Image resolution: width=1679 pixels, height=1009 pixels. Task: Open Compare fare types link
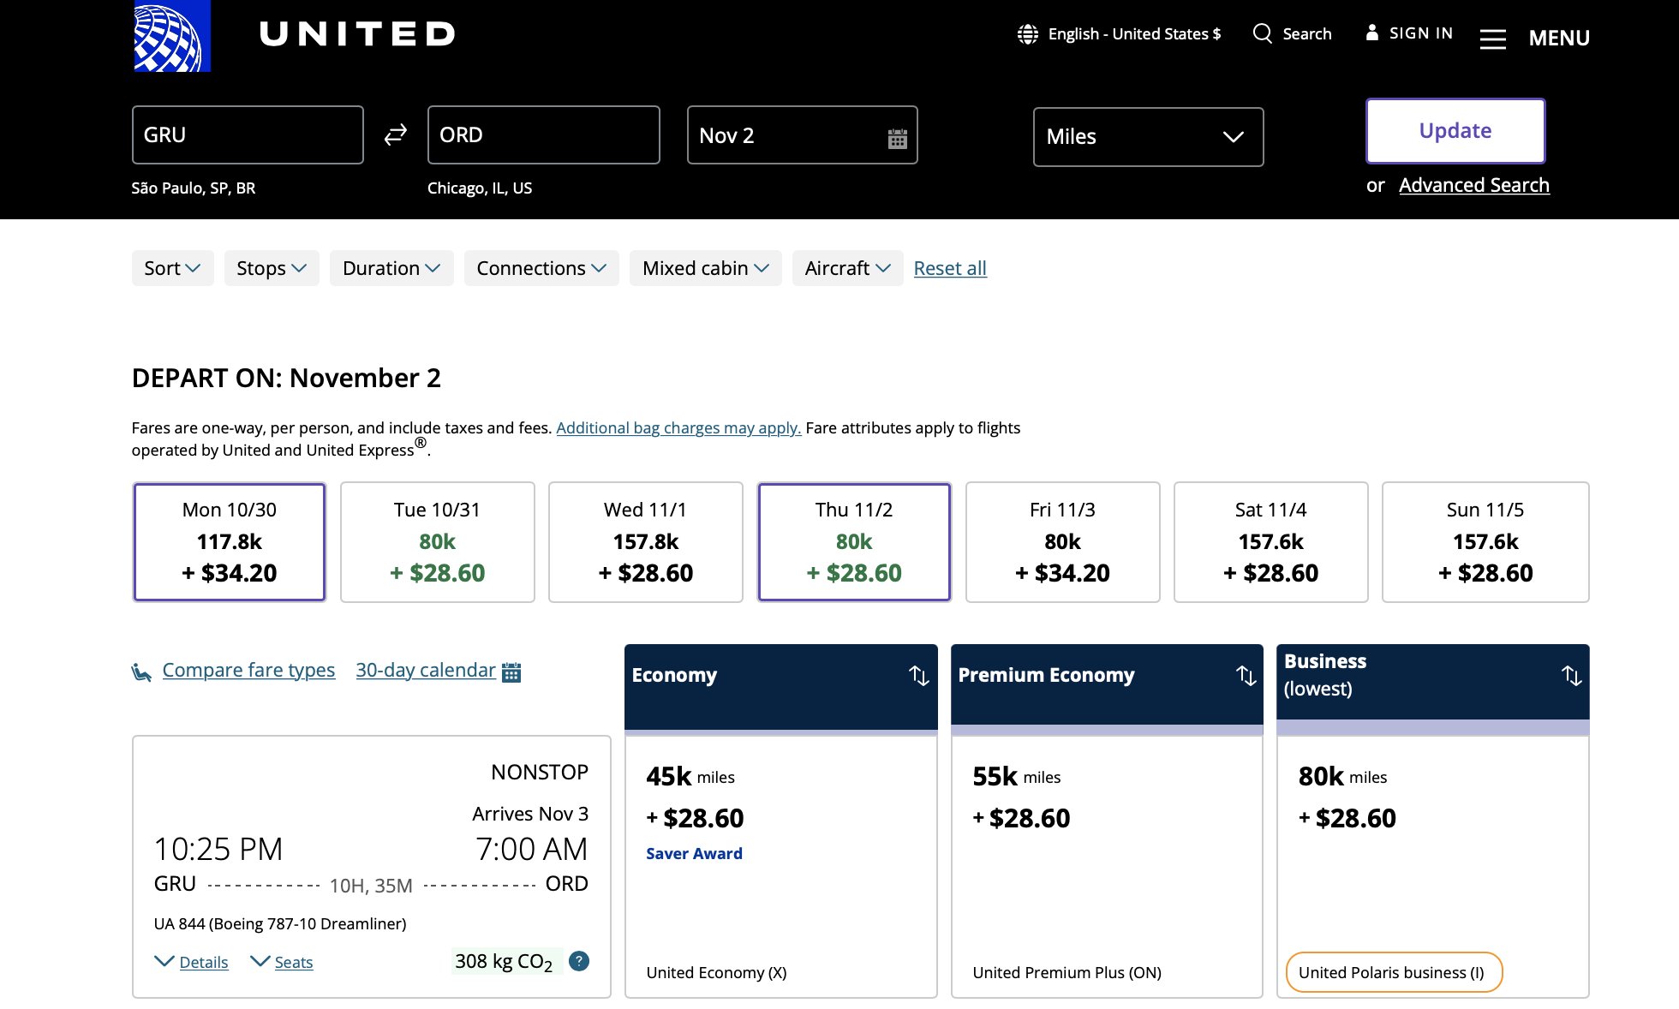[248, 670]
